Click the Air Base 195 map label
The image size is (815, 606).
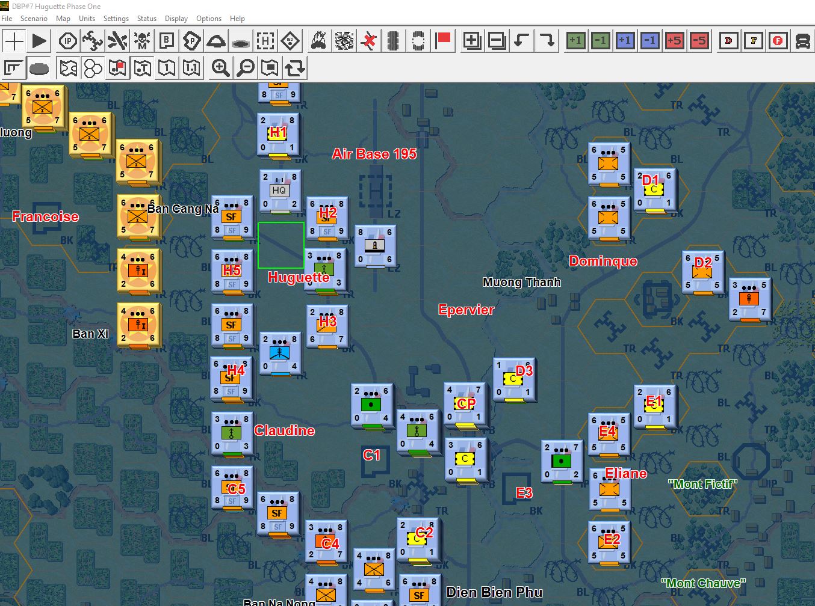tap(374, 154)
